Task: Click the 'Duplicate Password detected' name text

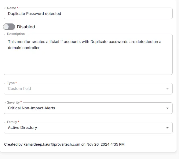Action: [x=35, y=14]
